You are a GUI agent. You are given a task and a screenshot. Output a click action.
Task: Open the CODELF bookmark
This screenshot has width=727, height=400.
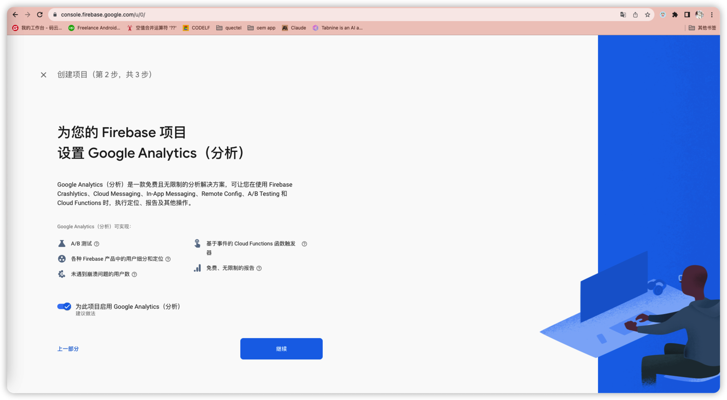tap(196, 28)
